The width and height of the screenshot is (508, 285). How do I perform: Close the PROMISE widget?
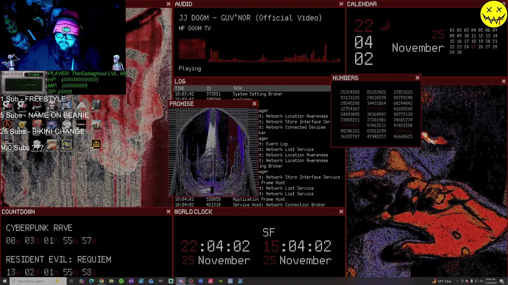[x=254, y=104]
